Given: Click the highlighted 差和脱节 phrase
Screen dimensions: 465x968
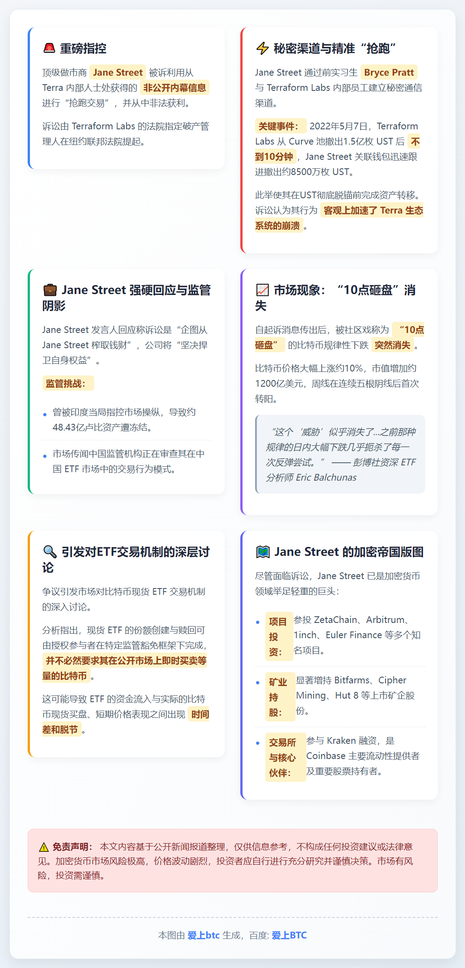Looking at the screenshot, I should (x=62, y=729).
